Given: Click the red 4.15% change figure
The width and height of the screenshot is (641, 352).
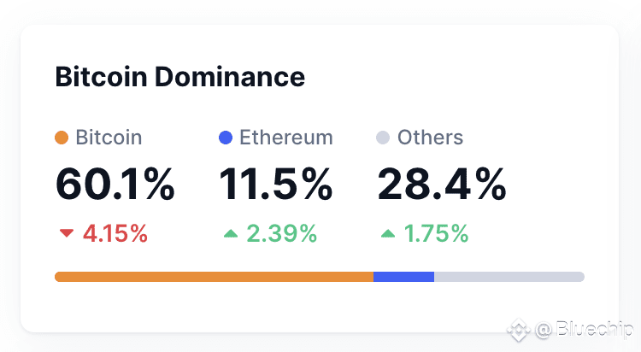Looking at the screenshot, I should (x=115, y=233).
